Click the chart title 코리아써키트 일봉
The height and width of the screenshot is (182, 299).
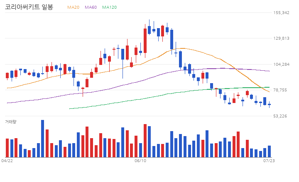29,7
